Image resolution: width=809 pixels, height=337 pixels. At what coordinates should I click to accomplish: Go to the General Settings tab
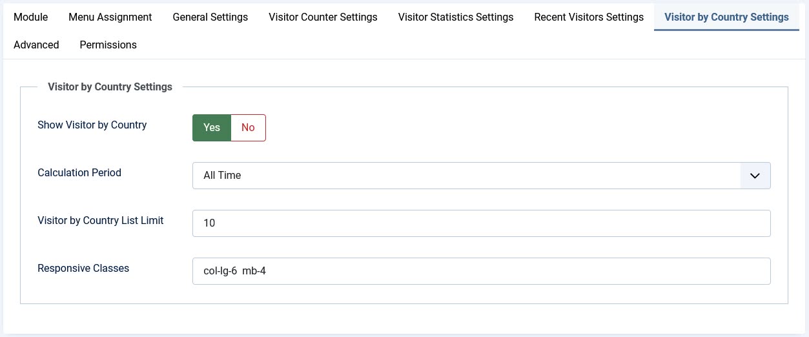point(210,17)
